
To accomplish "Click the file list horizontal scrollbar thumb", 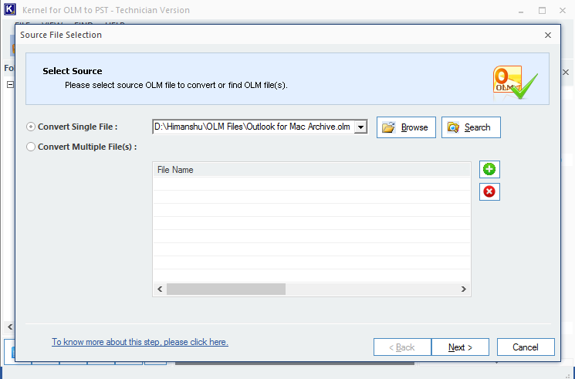I will point(226,289).
